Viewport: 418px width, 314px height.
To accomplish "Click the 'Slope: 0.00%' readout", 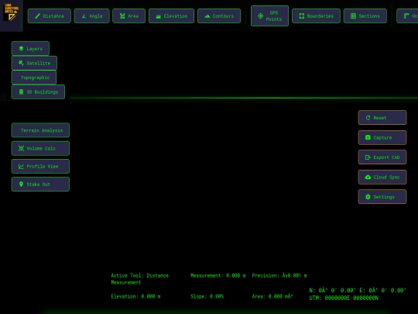I will coord(207,296).
